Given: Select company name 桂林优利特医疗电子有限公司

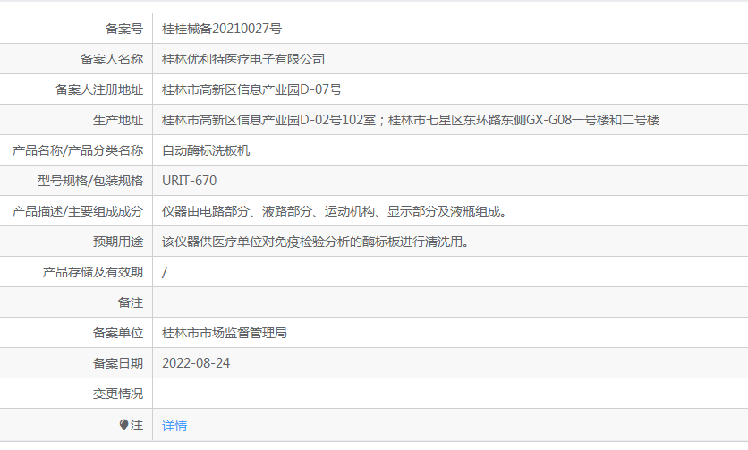Looking at the screenshot, I should tap(243, 59).
